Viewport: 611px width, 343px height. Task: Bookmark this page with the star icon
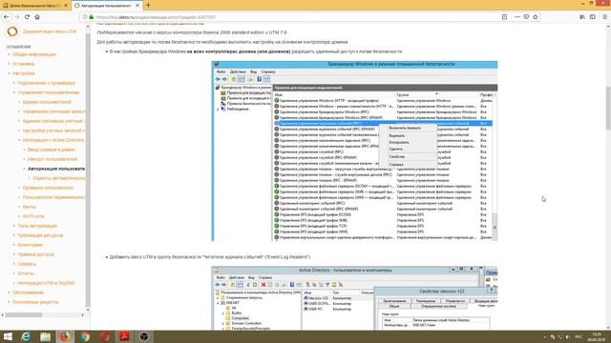(536, 17)
